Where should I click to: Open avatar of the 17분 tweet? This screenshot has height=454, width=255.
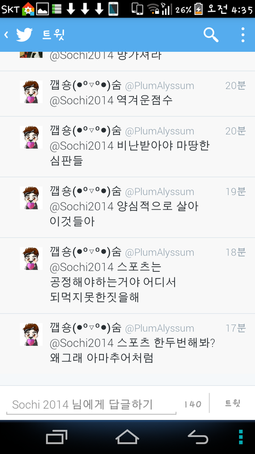pos(31,334)
